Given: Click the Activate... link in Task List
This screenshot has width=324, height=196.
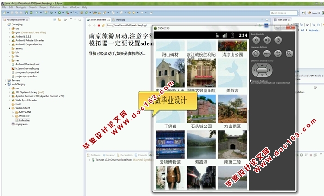Looking at the screenshot, I should (x=314, y=30).
